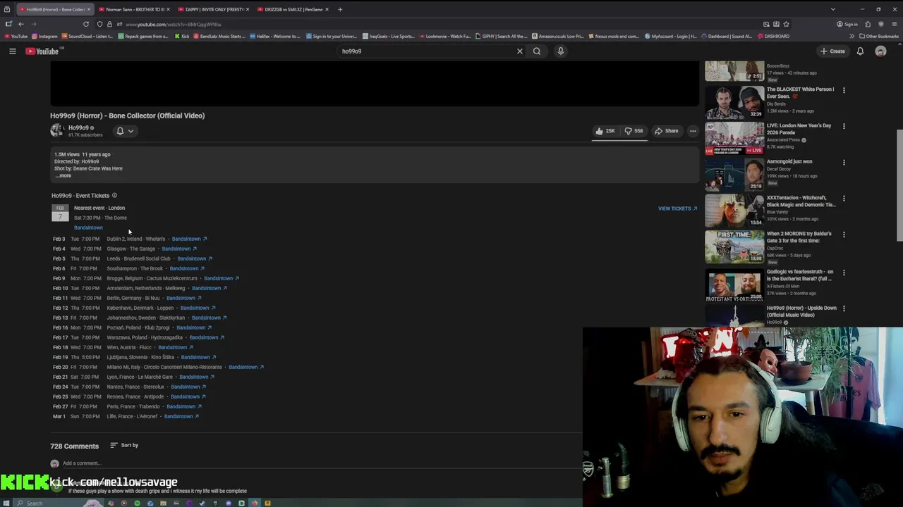Open Bandsintown link for Milano show

click(246, 367)
